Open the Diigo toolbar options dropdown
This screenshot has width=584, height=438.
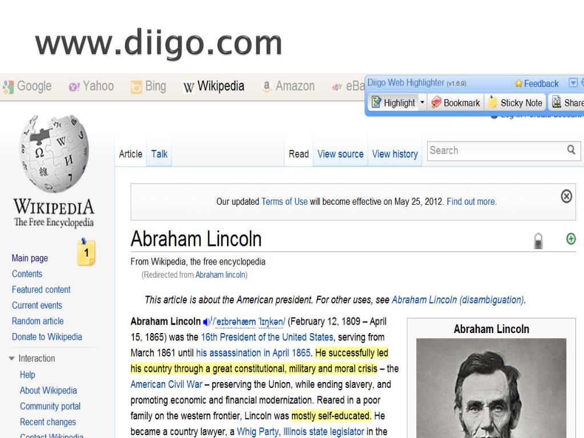tap(573, 82)
